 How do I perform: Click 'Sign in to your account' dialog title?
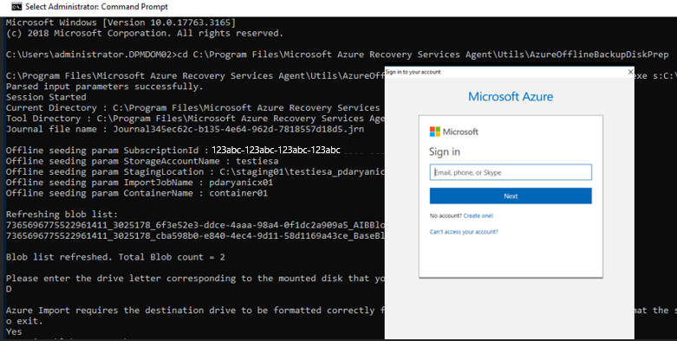click(413, 72)
